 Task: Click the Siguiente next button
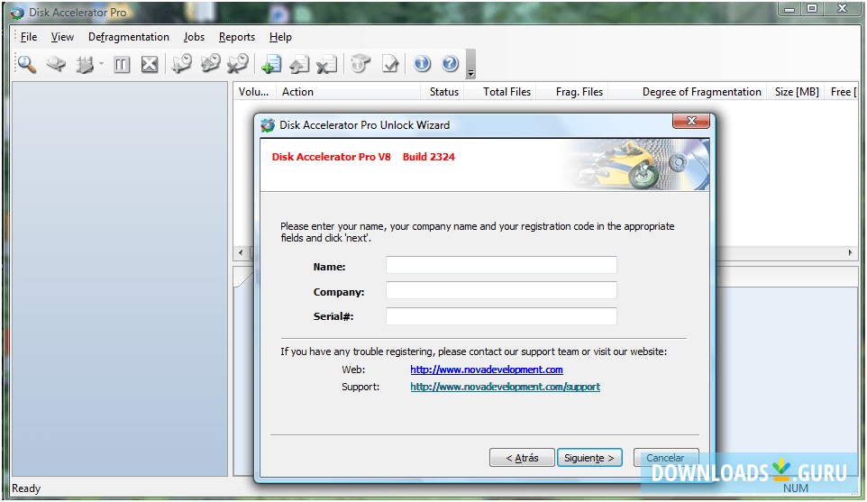click(589, 458)
